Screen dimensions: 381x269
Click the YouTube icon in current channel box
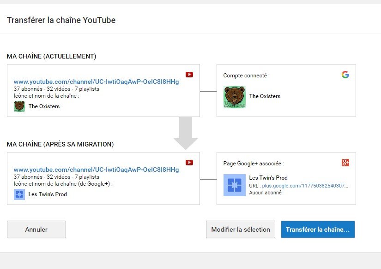click(189, 75)
